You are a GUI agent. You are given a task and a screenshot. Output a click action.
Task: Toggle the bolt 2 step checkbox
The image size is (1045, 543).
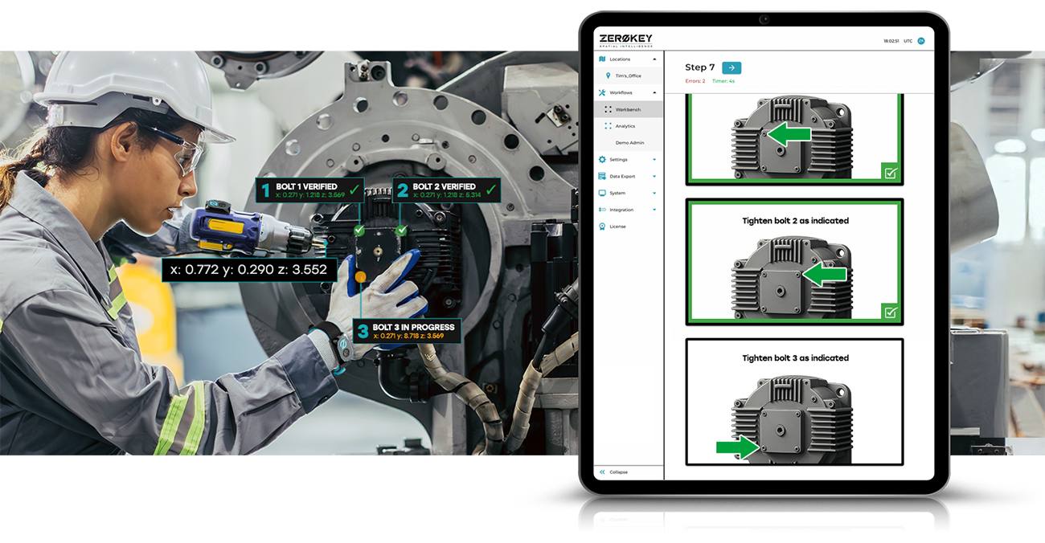point(890,312)
